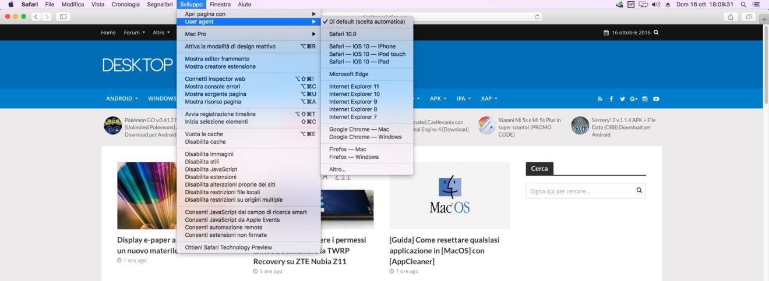The height and width of the screenshot is (281, 769).
Task: Select Internet Explorer 11 user agent
Action: click(367, 87)
